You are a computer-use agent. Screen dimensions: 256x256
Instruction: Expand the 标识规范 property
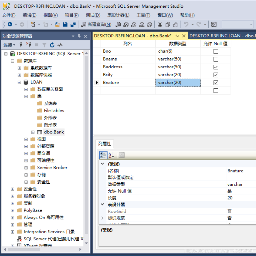102,218
